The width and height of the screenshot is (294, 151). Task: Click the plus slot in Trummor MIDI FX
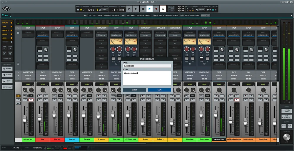click(x=101, y=51)
